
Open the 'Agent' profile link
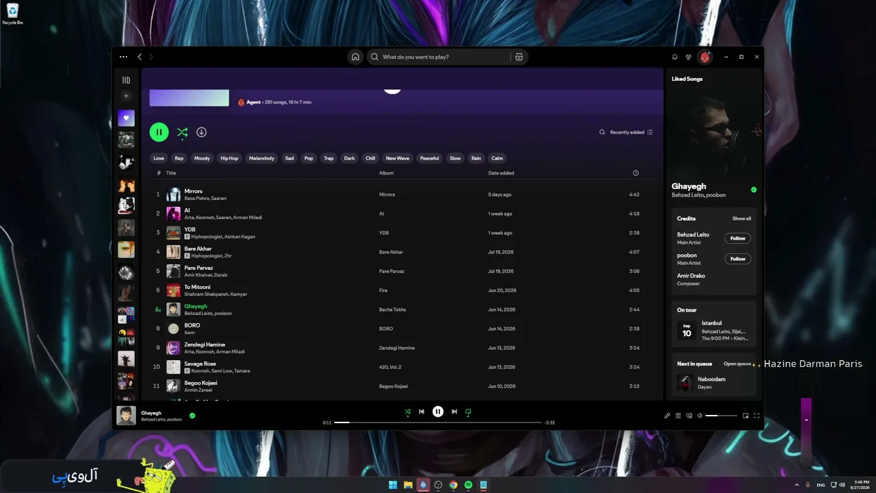point(253,102)
